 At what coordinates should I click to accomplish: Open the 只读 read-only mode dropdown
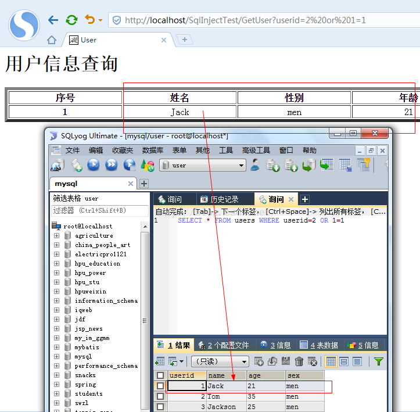[220, 361]
